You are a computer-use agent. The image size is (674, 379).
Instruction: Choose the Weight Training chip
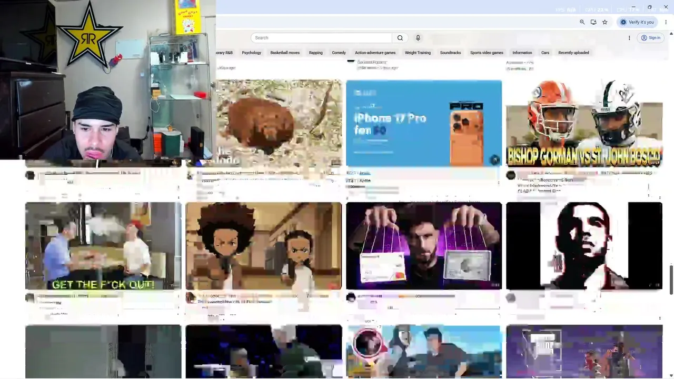tap(418, 53)
